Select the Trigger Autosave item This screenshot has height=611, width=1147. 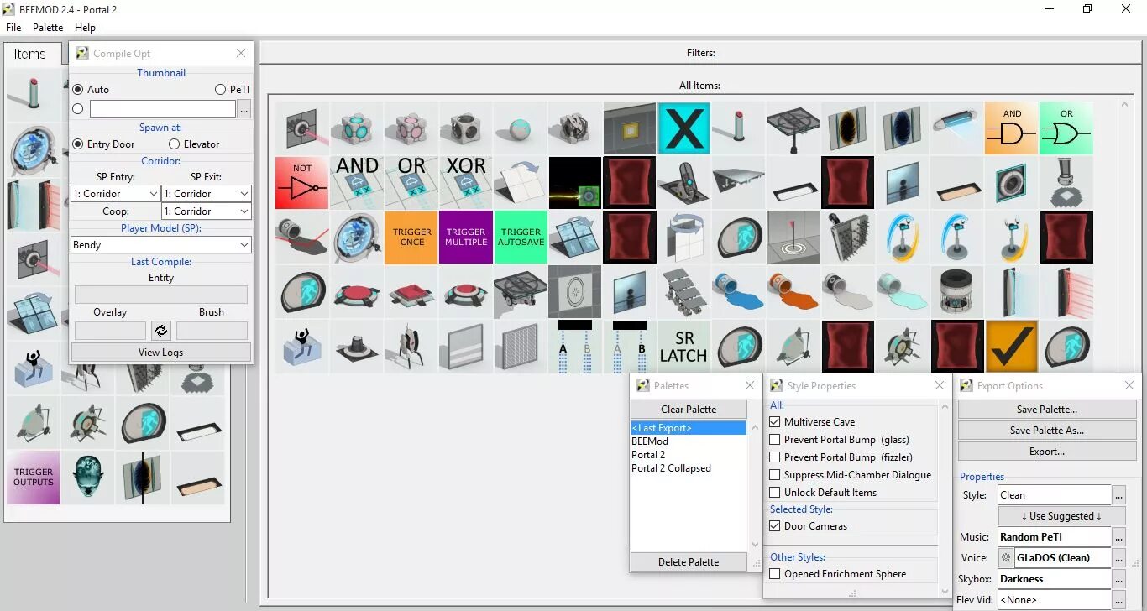coord(520,238)
